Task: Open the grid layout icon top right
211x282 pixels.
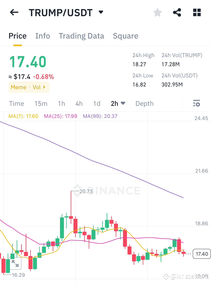Action: 197,12
